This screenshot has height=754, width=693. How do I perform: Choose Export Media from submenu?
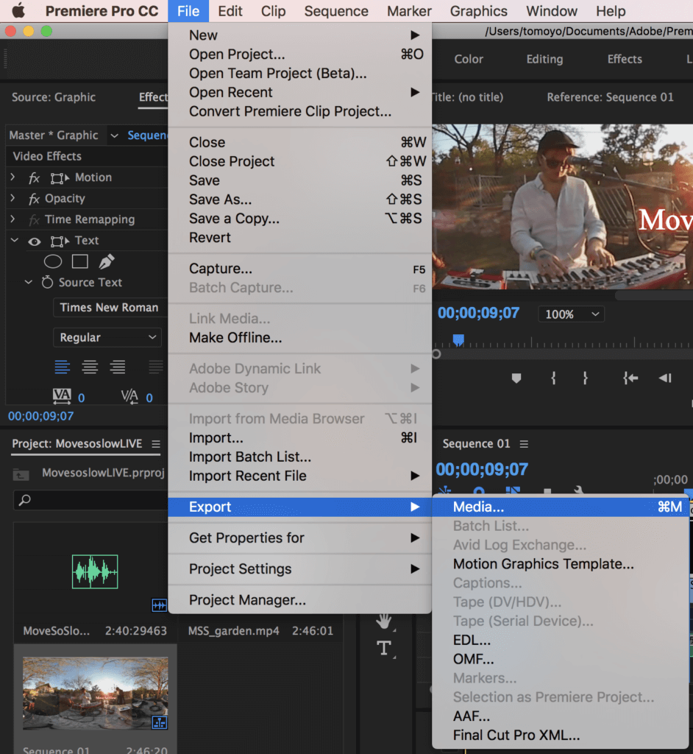[x=561, y=507]
